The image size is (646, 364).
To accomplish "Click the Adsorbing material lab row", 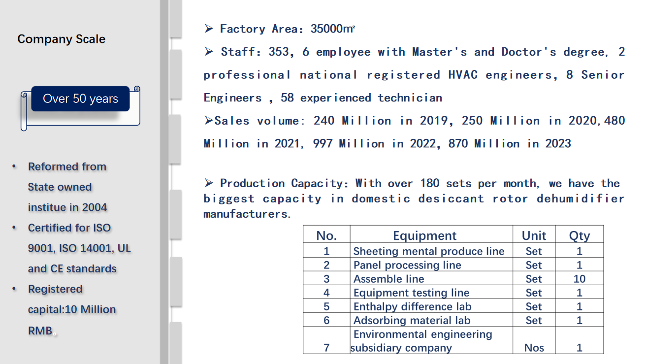I will 412,320.
